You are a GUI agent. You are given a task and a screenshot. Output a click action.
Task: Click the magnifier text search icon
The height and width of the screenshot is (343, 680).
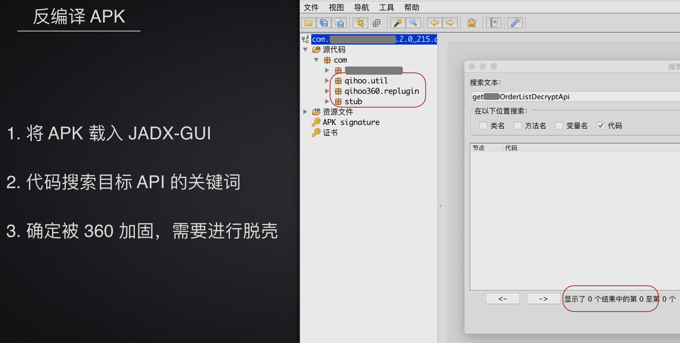[x=413, y=23]
